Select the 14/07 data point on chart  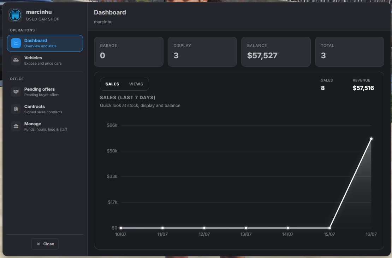click(288, 228)
